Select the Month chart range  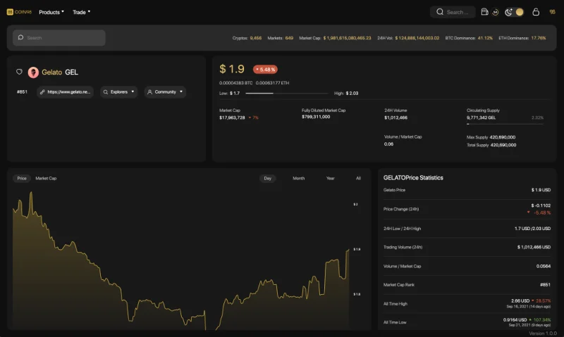[298, 179]
